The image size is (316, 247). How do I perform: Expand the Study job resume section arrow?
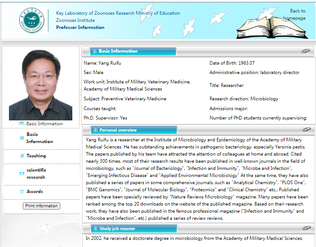(x=94, y=229)
